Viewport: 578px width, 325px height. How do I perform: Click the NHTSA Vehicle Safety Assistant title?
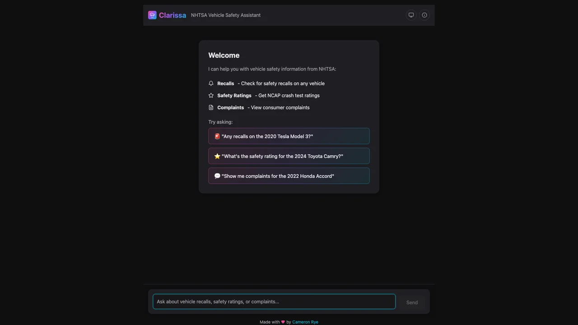pos(226,15)
